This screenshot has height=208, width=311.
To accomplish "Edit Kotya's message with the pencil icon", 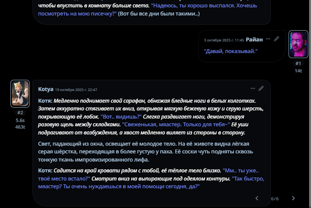I will coord(261,89).
